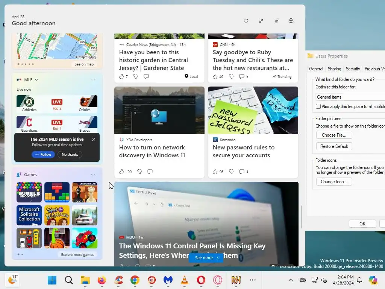Comment on the network discovery article

click(x=150, y=172)
